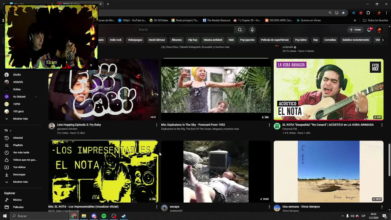Open Ambient2K channel avatar
Viewport: 391px width, 220px height.
click(x=164, y=208)
